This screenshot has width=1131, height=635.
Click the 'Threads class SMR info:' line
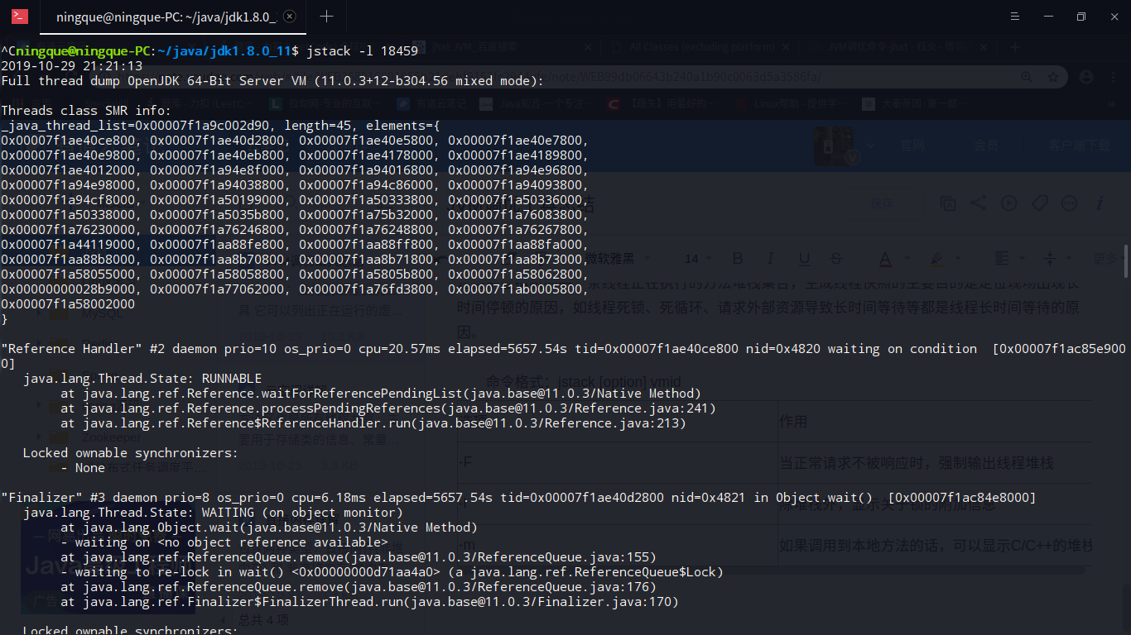pos(86,111)
